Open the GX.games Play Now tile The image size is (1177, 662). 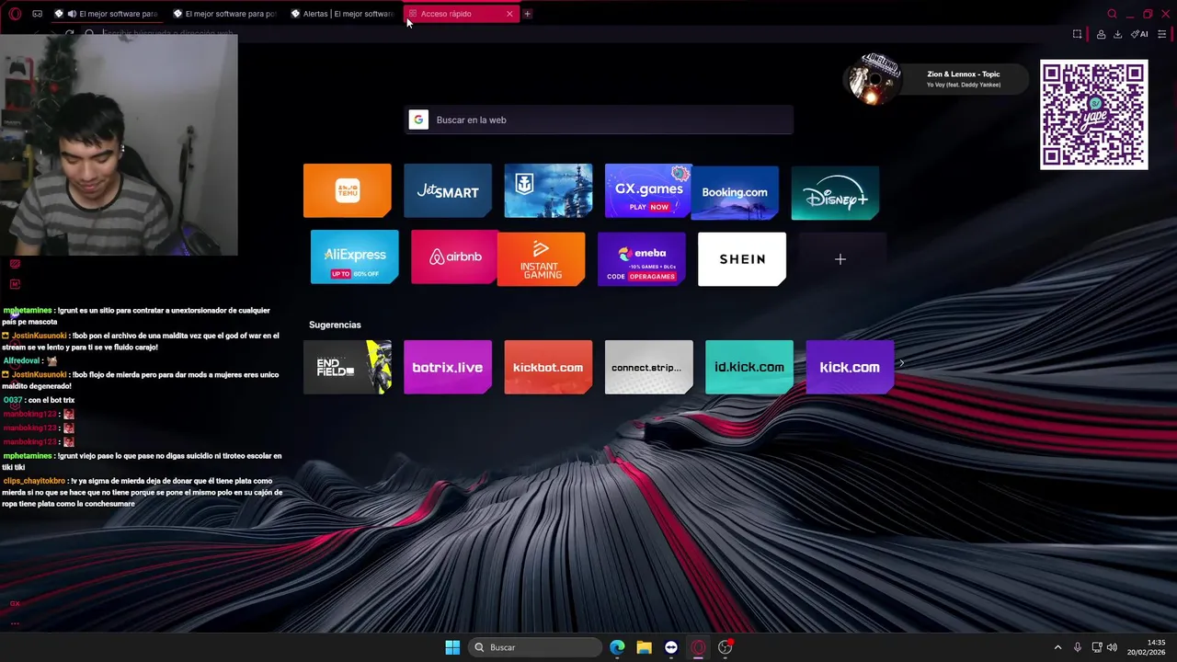648,190
